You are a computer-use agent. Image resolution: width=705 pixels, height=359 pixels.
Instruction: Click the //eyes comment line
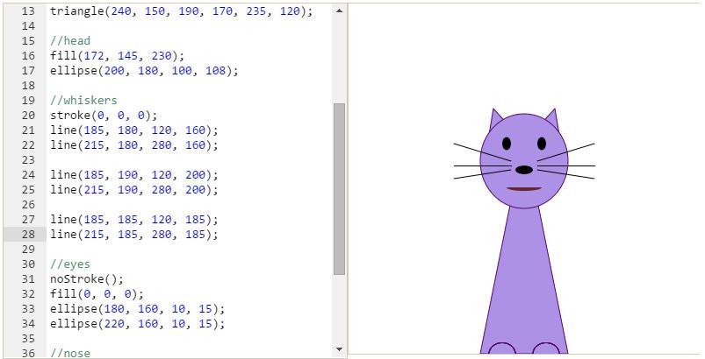tap(70, 264)
